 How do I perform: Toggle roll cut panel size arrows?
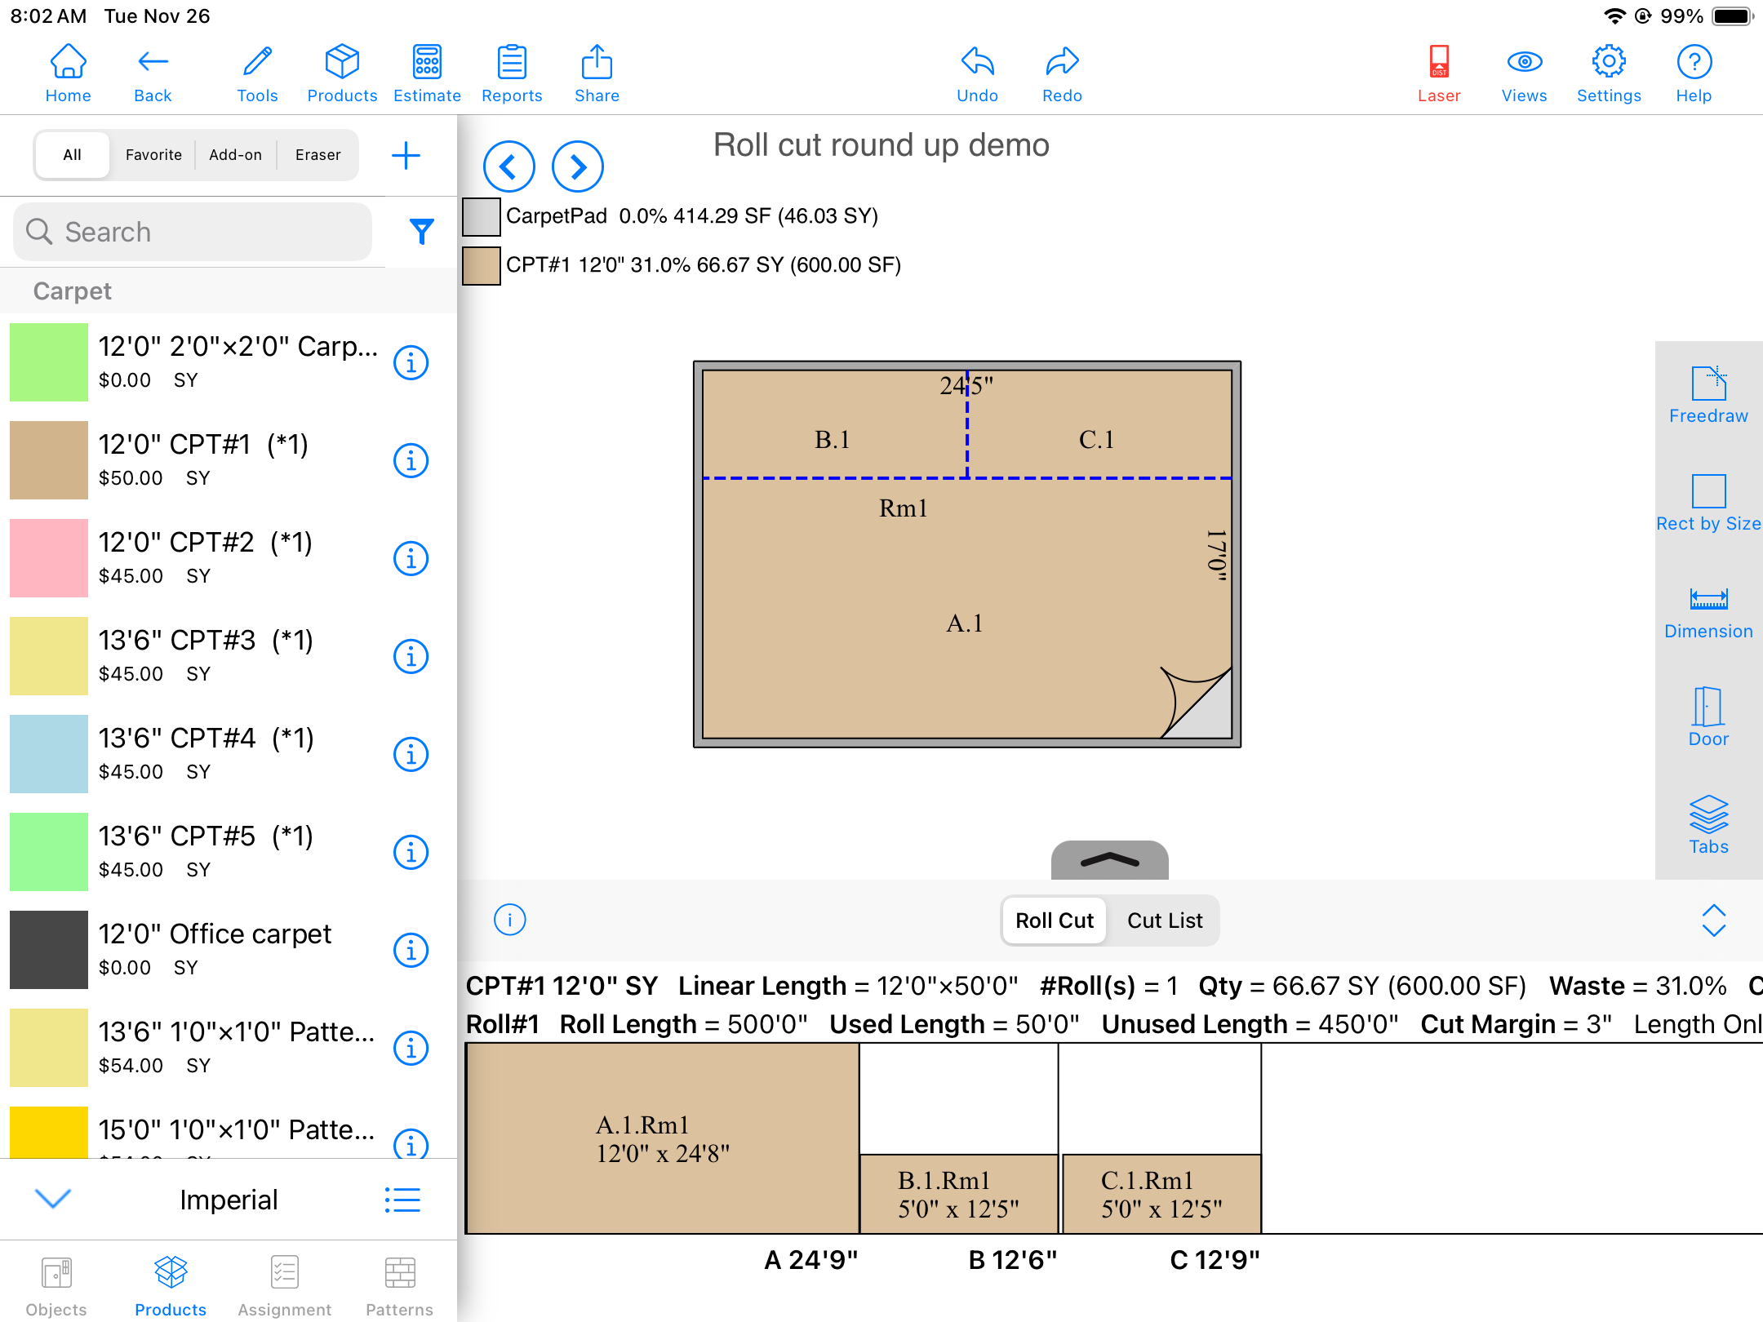pos(1713,921)
